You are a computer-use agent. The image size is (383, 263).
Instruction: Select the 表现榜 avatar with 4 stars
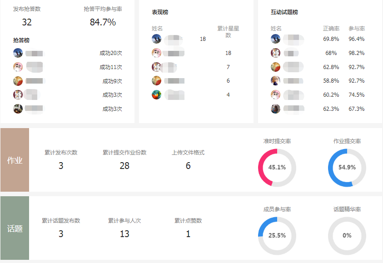(x=156, y=94)
